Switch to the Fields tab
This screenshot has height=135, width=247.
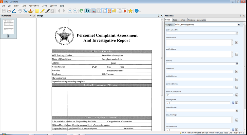[168, 20]
